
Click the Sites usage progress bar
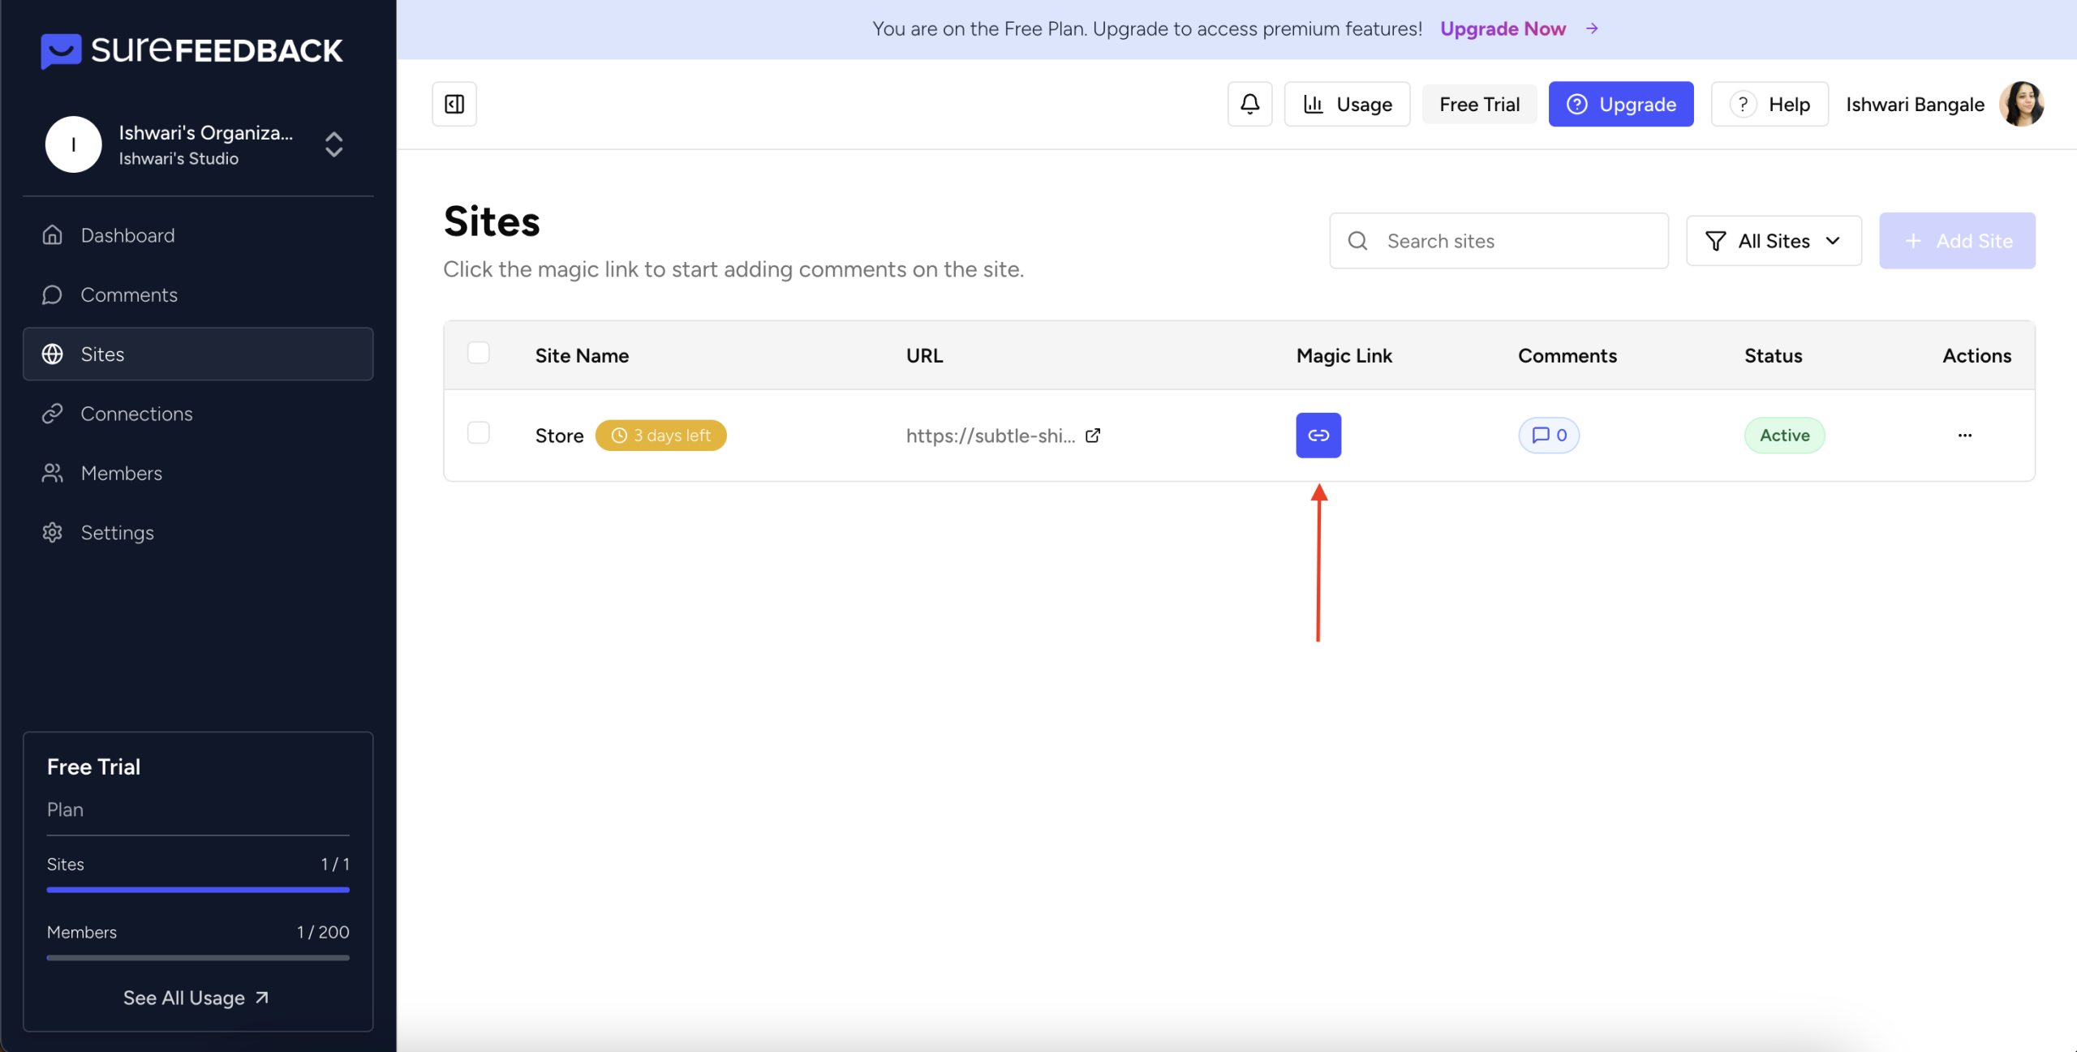[x=198, y=890]
